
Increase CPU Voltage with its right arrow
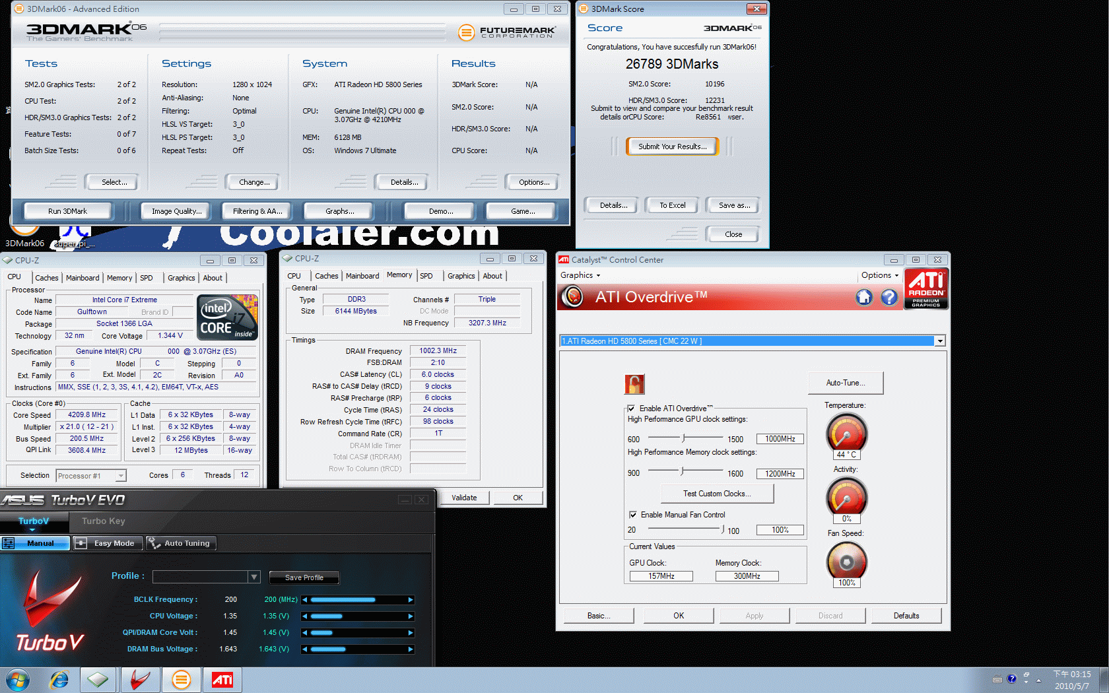coord(411,616)
